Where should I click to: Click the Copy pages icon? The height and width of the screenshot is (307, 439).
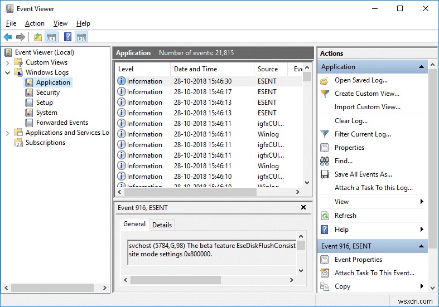[x=325, y=286]
